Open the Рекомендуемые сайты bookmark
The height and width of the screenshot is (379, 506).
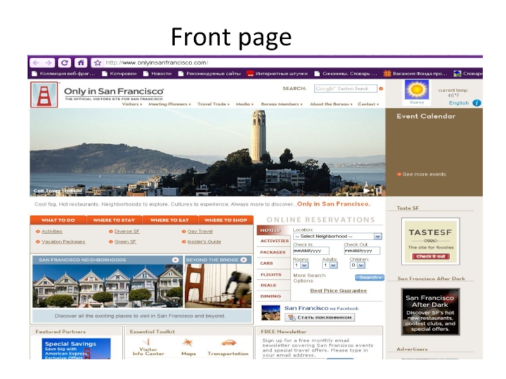209,74
